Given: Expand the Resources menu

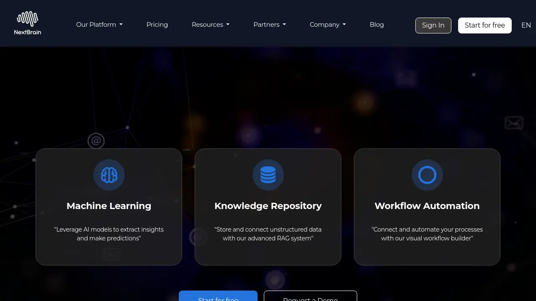Looking at the screenshot, I should pos(210,24).
